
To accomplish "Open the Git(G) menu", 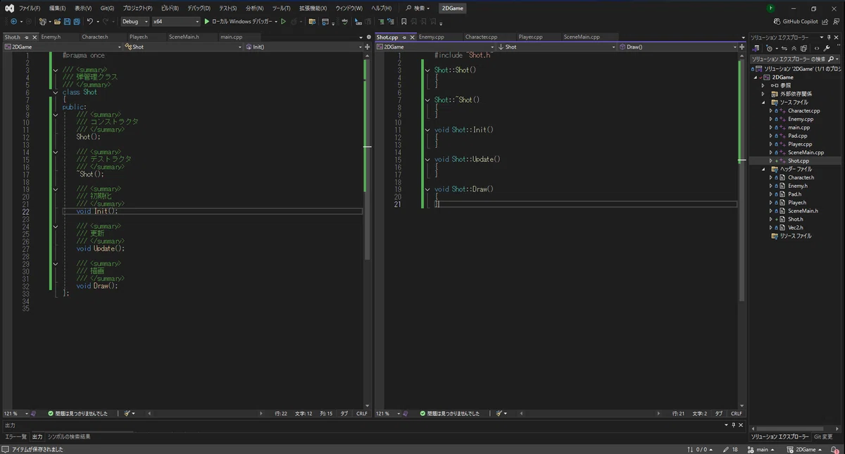I will click(107, 8).
